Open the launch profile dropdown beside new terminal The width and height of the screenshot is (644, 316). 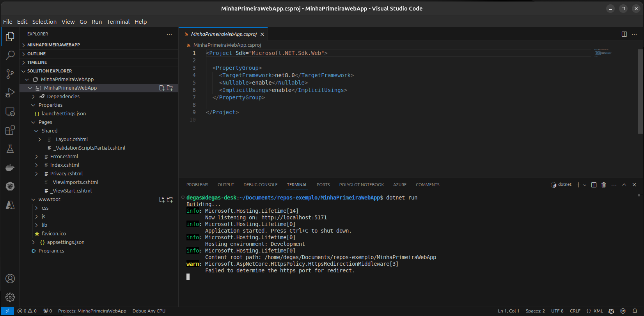click(585, 185)
